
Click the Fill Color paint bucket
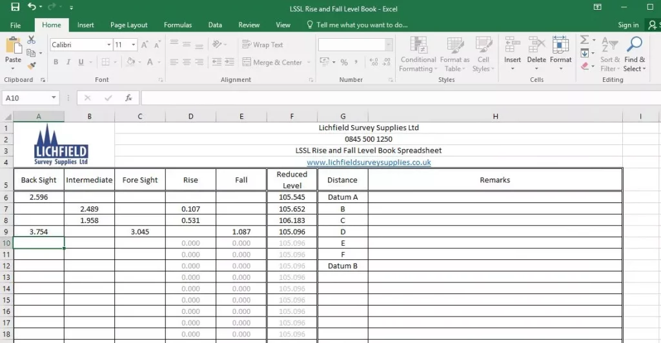tap(130, 62)
